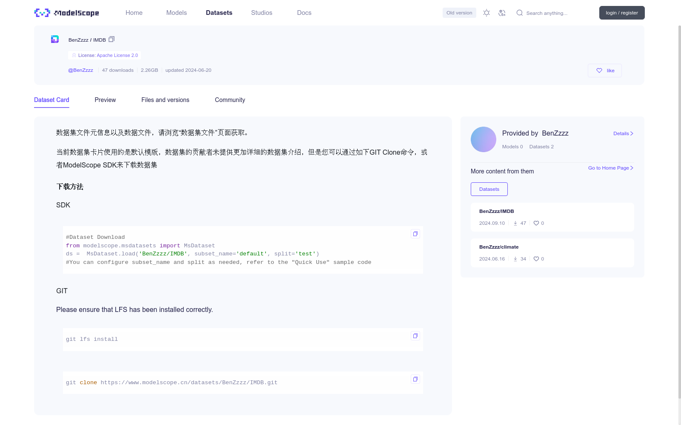Copy the BenZzzz / IMDB dataset name
The width and height of the screenshot is (681, 425).
[112, 39]
